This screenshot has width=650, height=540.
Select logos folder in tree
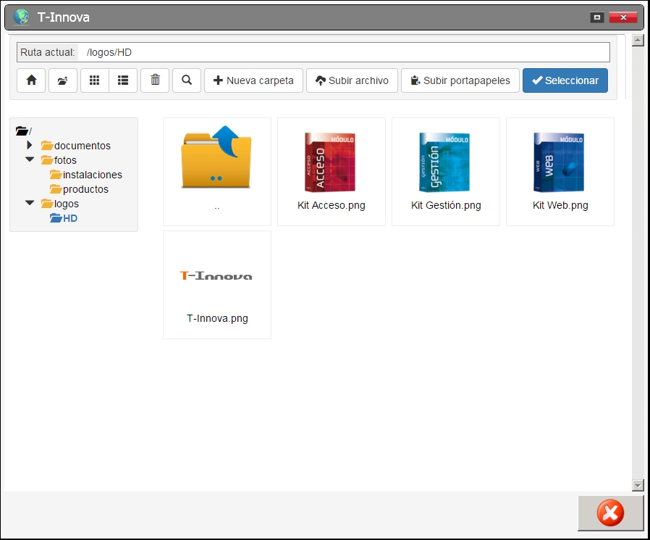coord(59,204)
